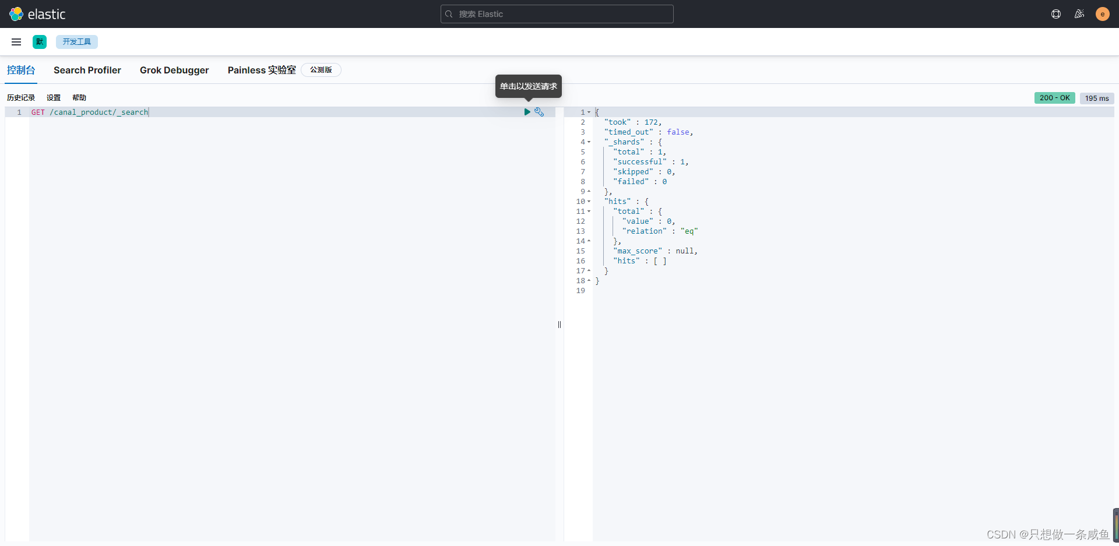1119x546 pixels.
Task: Click the green send request play icon
Action: coord(527,112)
